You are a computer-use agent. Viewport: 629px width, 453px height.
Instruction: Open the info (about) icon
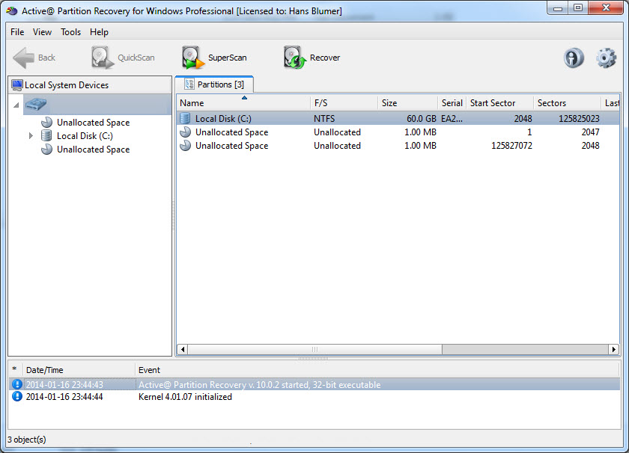pyautogui.click(x=574, y=58)
